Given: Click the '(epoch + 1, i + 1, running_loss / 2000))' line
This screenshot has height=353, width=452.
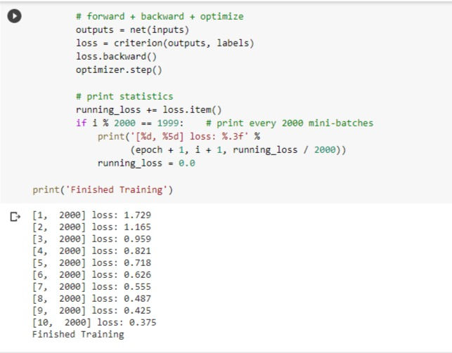Looking at the screenshot, I should 238,150.
